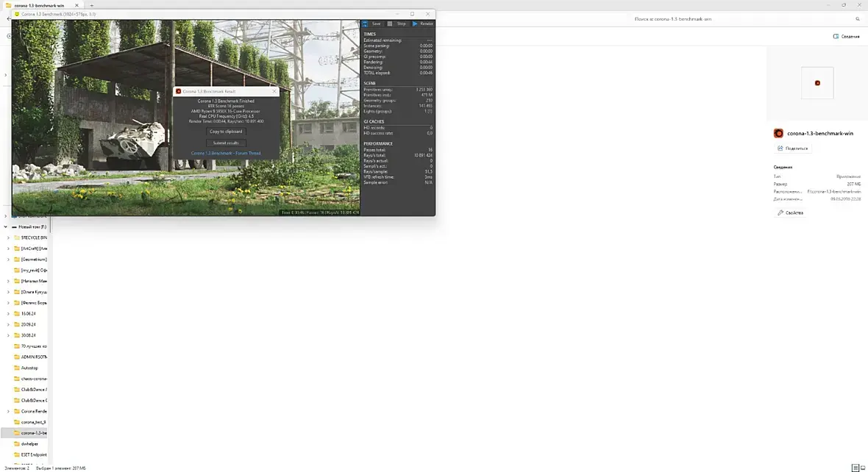Expand the 16.06.24 folder node
This screenshot has height=472, width=868.
8,314
